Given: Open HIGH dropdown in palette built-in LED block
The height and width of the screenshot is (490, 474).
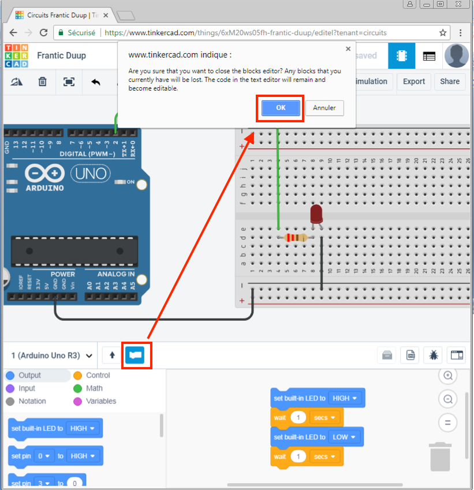Looking at the screenshot, I should tap(83, 428).
